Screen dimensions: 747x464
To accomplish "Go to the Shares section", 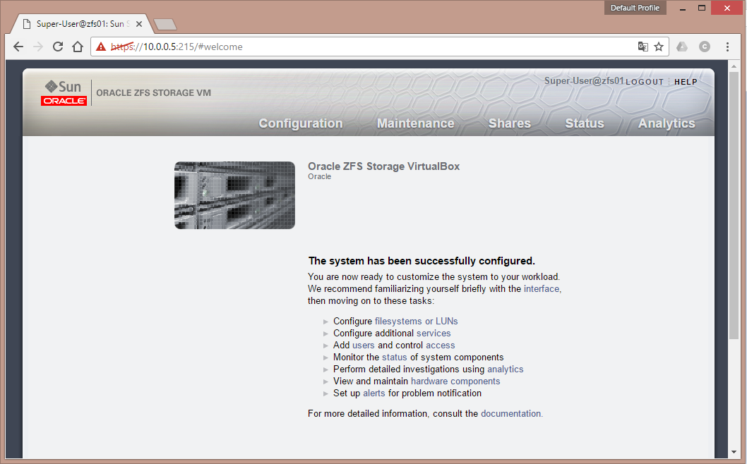I will [x=509, y=123].
